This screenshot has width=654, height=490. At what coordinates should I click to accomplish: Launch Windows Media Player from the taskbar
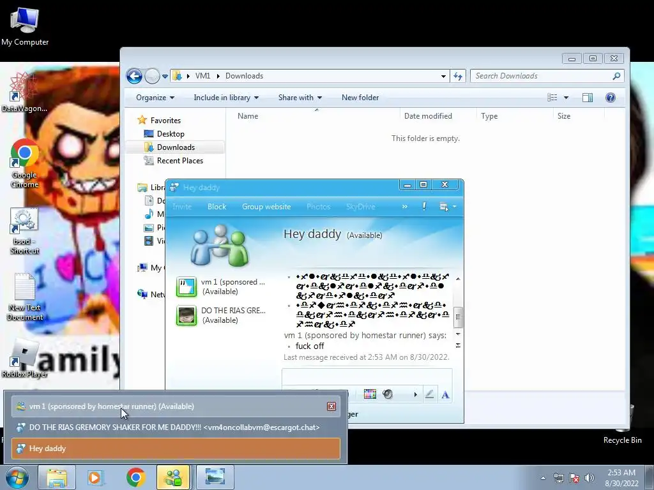pyautogui.click(x=95, y=477)
